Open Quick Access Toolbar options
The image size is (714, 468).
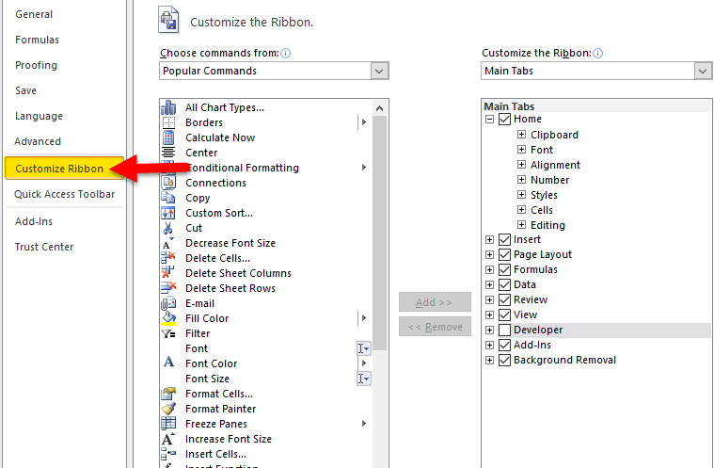(x=64, y=194)
